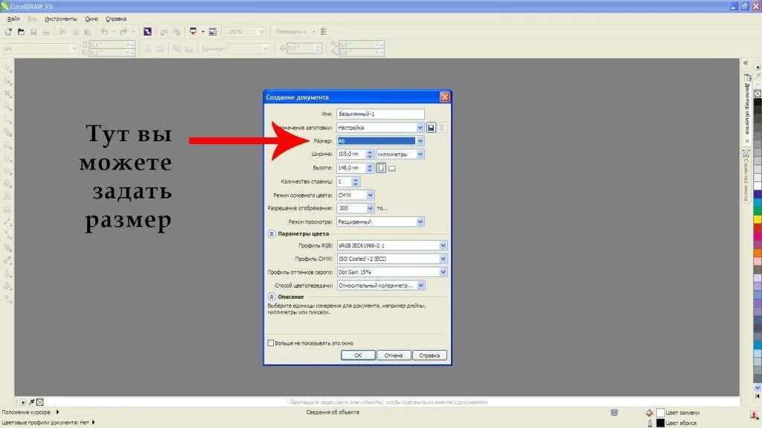This screenshot has height=428, width=762.
Task: Check 'Больше не показывать это окно' checkbox
Action: (x=271, y=343)
